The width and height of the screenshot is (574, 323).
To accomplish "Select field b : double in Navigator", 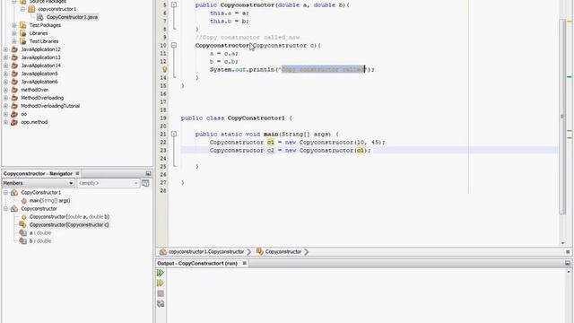I will tap(40, 241).
